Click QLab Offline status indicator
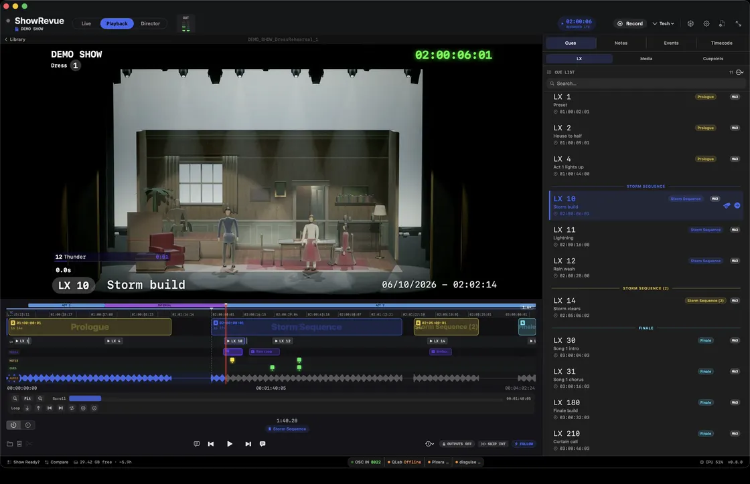750x484 pixels. [x=404, y=462]
